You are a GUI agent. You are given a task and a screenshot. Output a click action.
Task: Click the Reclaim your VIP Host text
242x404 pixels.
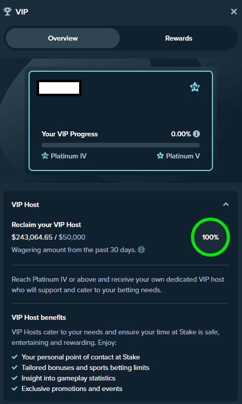coord(46,225)
